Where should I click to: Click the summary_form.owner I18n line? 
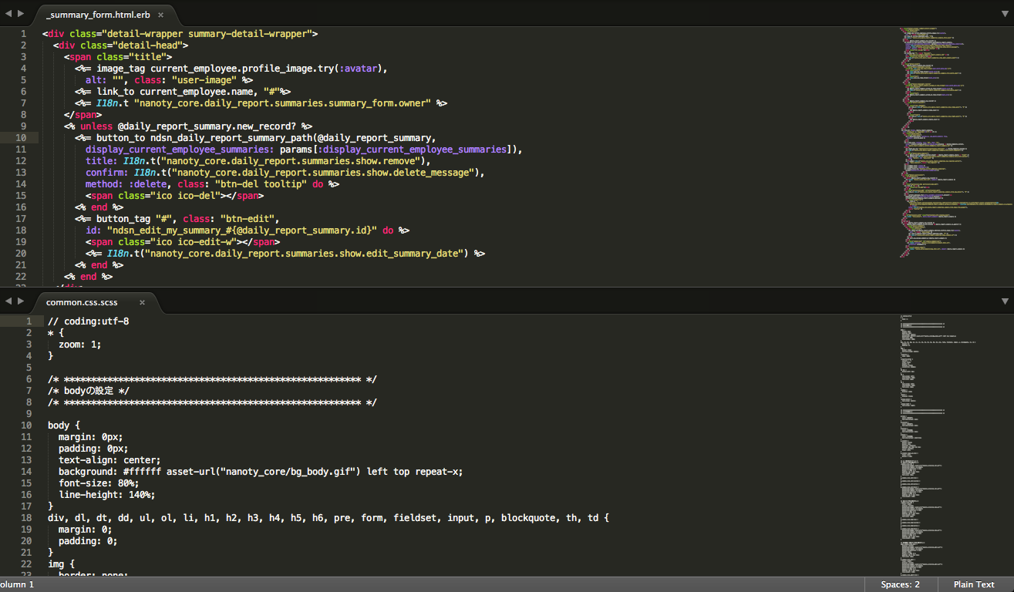[261, 103]
